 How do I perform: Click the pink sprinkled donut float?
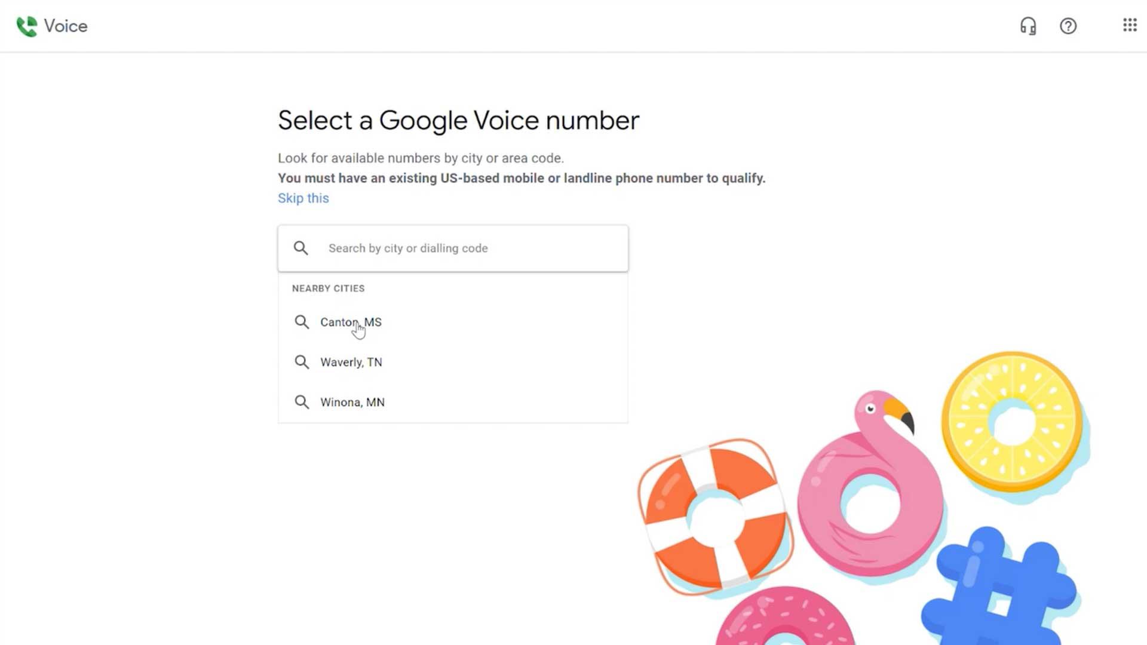pyautogui.click(x=785, y=618)
